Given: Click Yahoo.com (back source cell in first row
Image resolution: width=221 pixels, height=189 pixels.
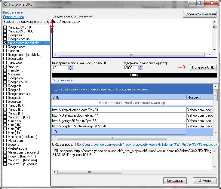Looking at the screenshot, I should click(200, 110).
